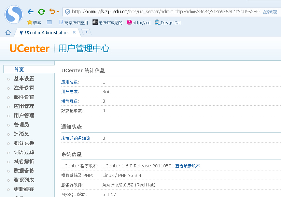
Task: Click the shield security icon in address bar
Action: [x=68, y=12]
